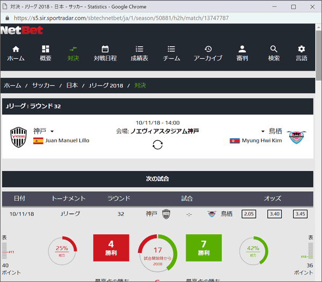Click the green 7 勝利 wins box
This screenshot has width=322, height=282.
point(204,248)
